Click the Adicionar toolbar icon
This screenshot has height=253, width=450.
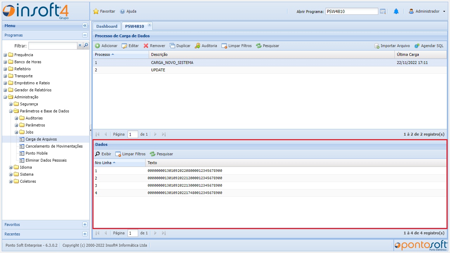click(x=98, y=46)
